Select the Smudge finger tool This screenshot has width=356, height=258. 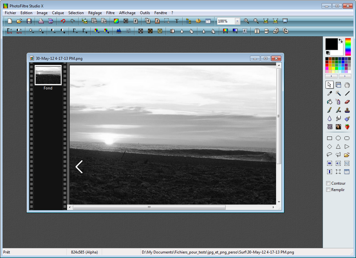click(338, 118)
